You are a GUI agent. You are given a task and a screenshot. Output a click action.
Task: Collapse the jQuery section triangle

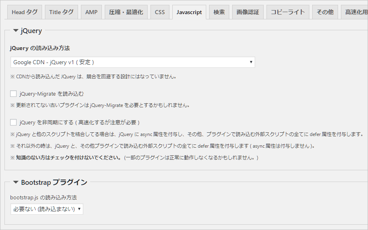(16, 30)
